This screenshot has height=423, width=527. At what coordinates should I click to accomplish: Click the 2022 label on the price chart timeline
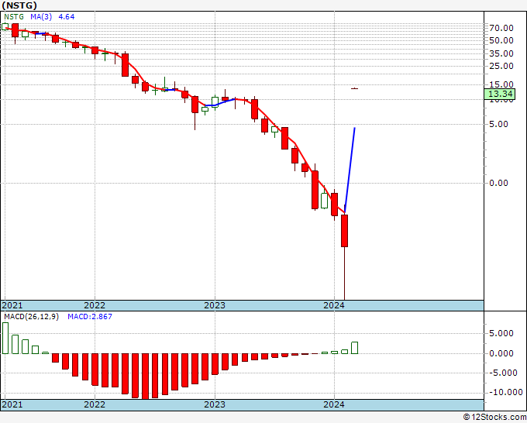click(95, 305)
